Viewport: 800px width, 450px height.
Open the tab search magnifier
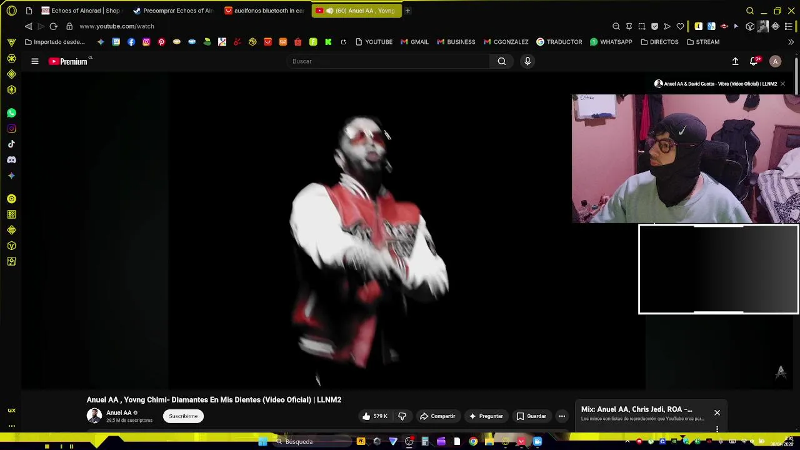[750, 11]
